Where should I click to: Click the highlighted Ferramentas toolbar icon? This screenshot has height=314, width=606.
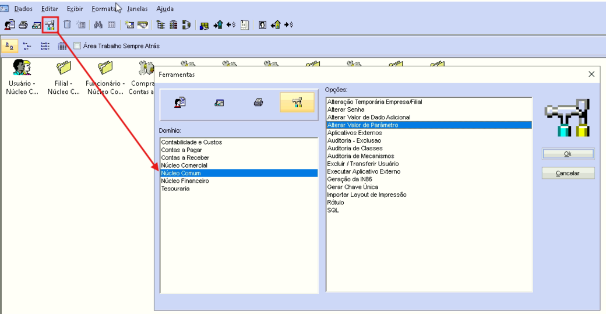point(50,25)
